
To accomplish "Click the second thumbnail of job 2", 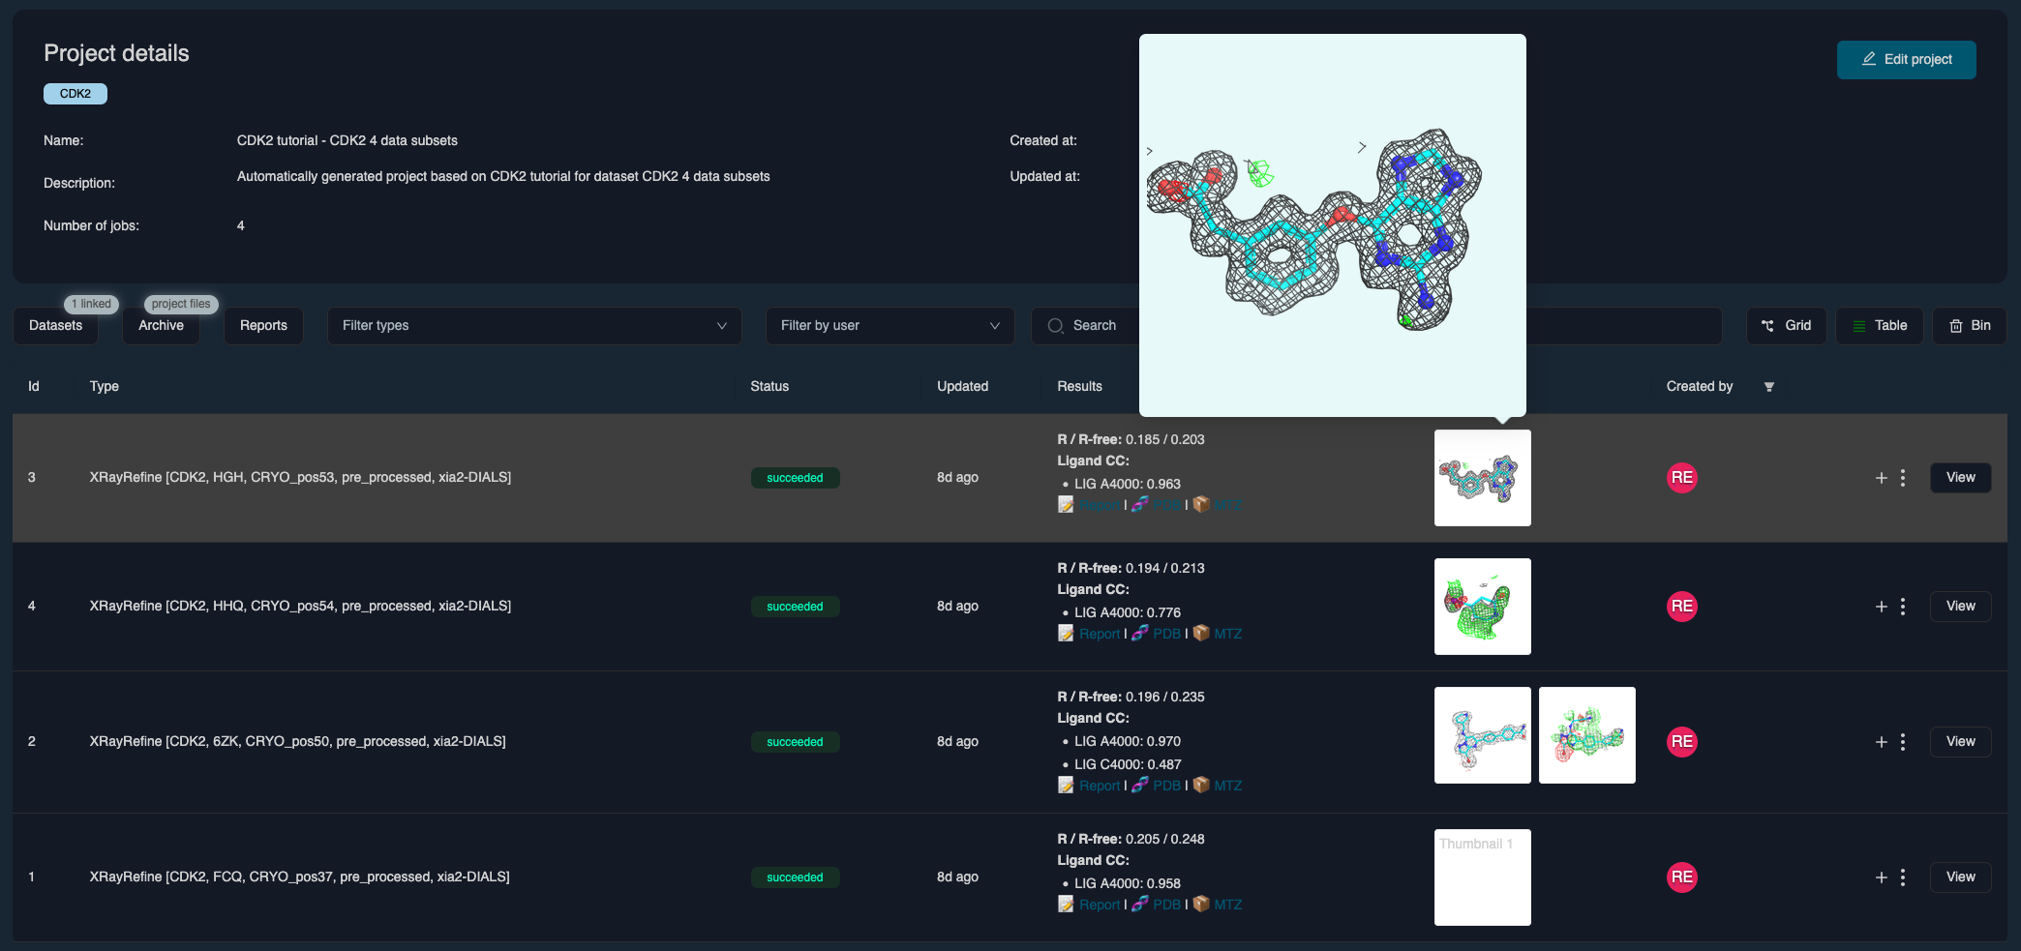I will point(1586,735).
